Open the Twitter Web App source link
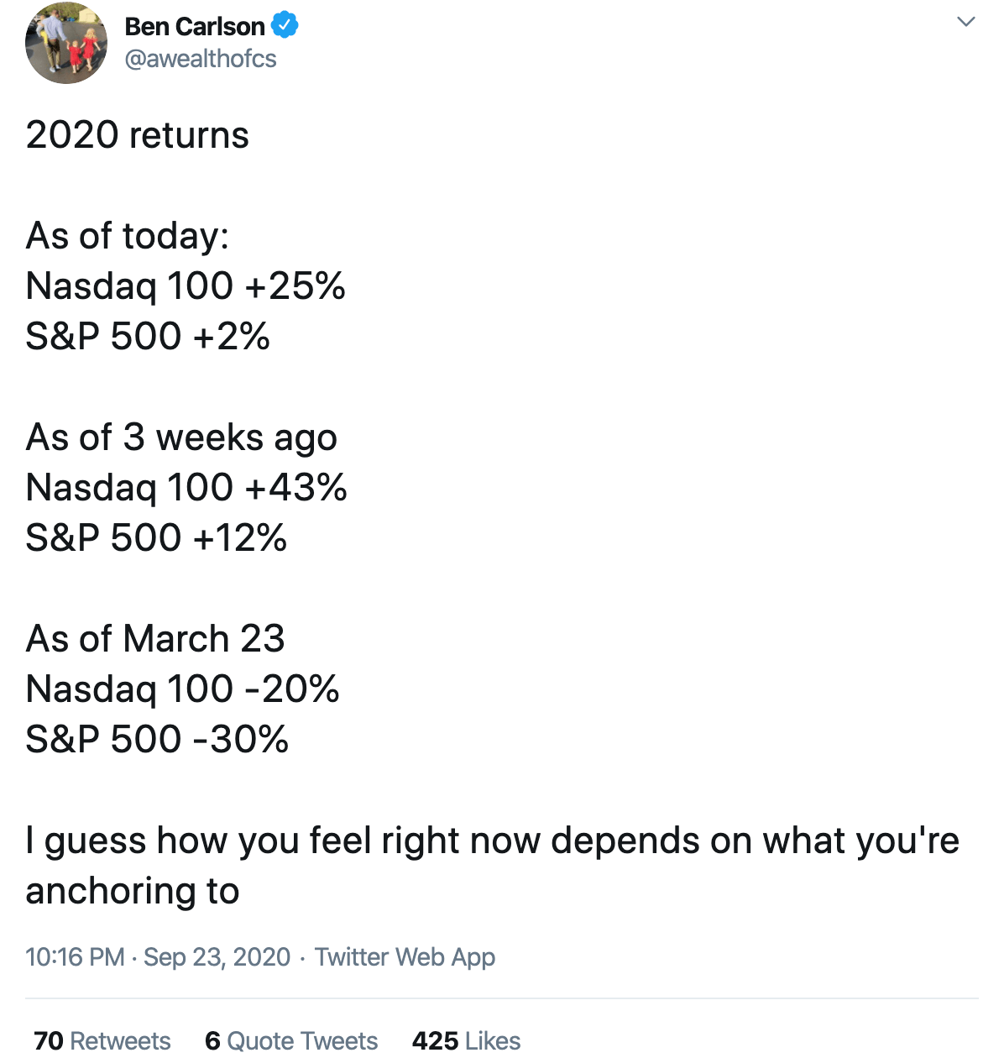The width and height of the screenshot is (1004, 1058). click(x=405, y=956)
